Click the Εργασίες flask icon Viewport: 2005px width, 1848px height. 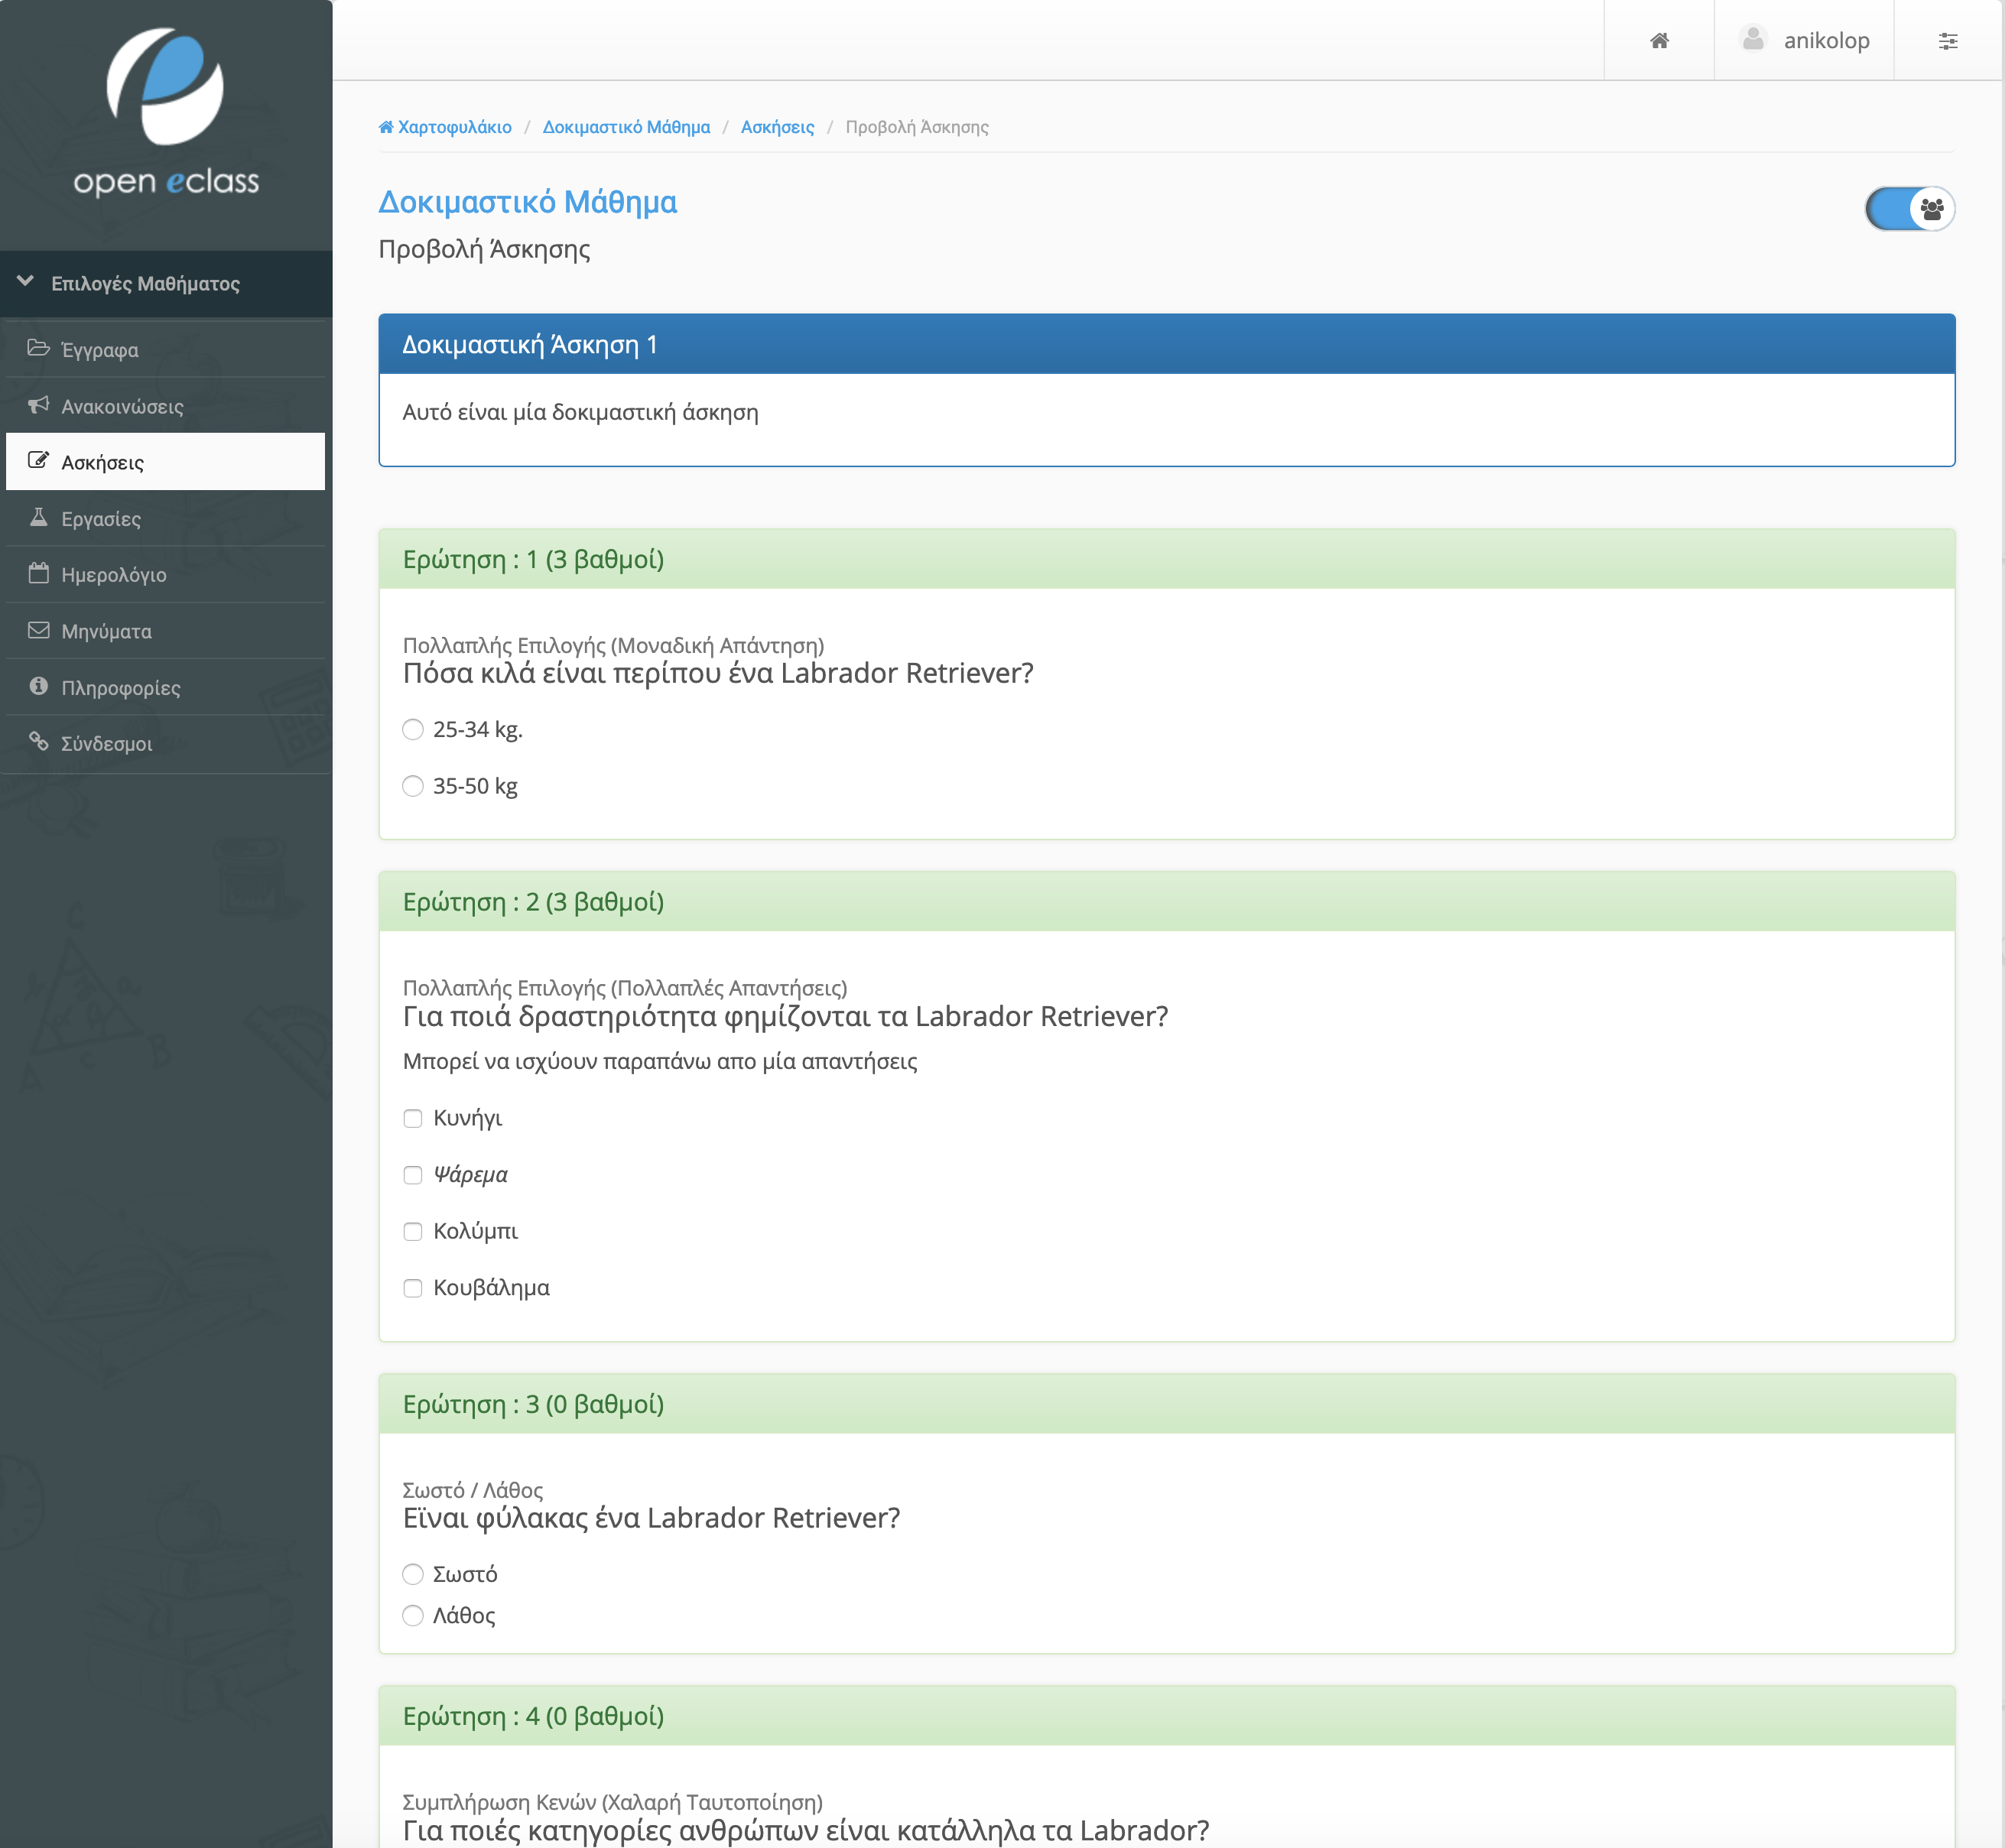point(39,517)
